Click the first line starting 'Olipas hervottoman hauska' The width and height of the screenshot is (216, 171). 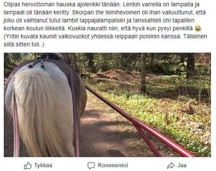[x=101, y=5]
